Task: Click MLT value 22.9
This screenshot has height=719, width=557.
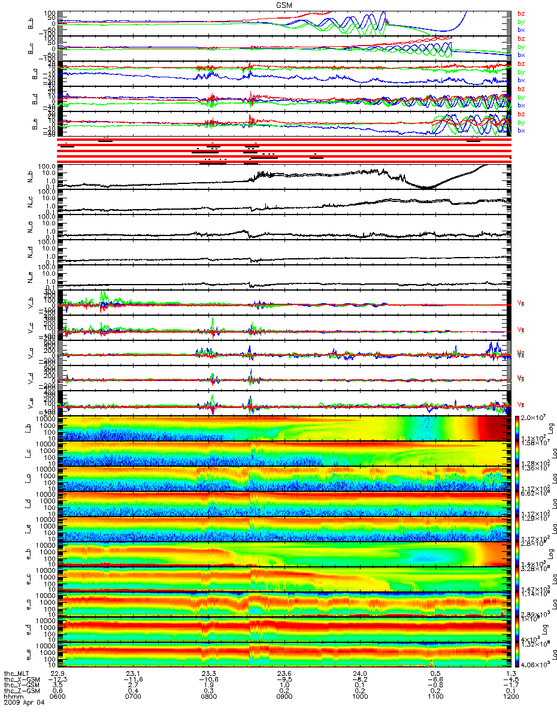Action: coord(57,673)
